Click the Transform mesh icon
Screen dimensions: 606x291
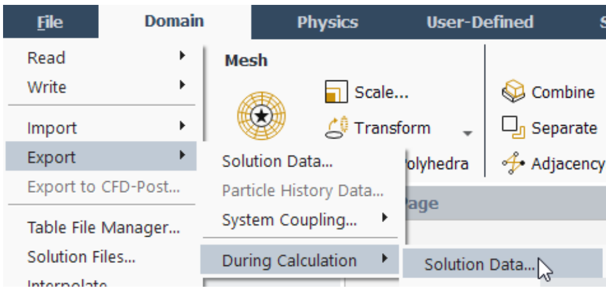[x=336, y=128]
